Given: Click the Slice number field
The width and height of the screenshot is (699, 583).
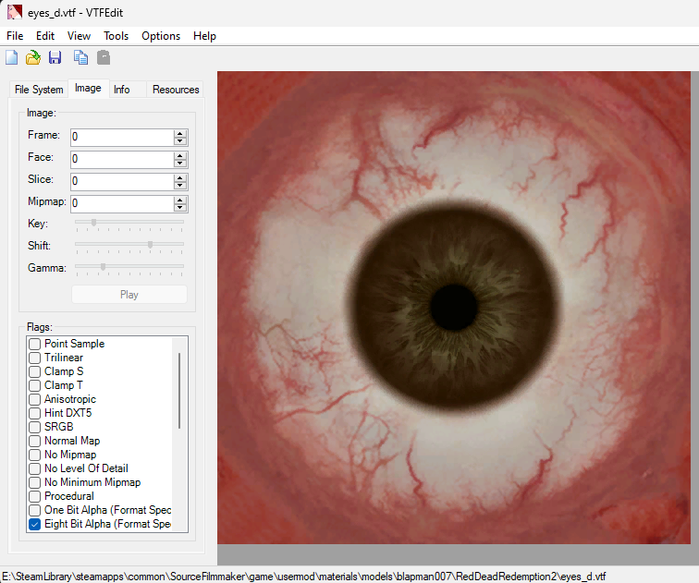Looking at the screenshot, I should [122, 181].
